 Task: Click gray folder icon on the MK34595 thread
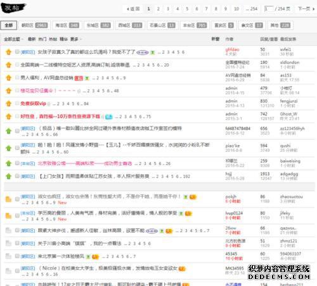[x=8, y=271]
